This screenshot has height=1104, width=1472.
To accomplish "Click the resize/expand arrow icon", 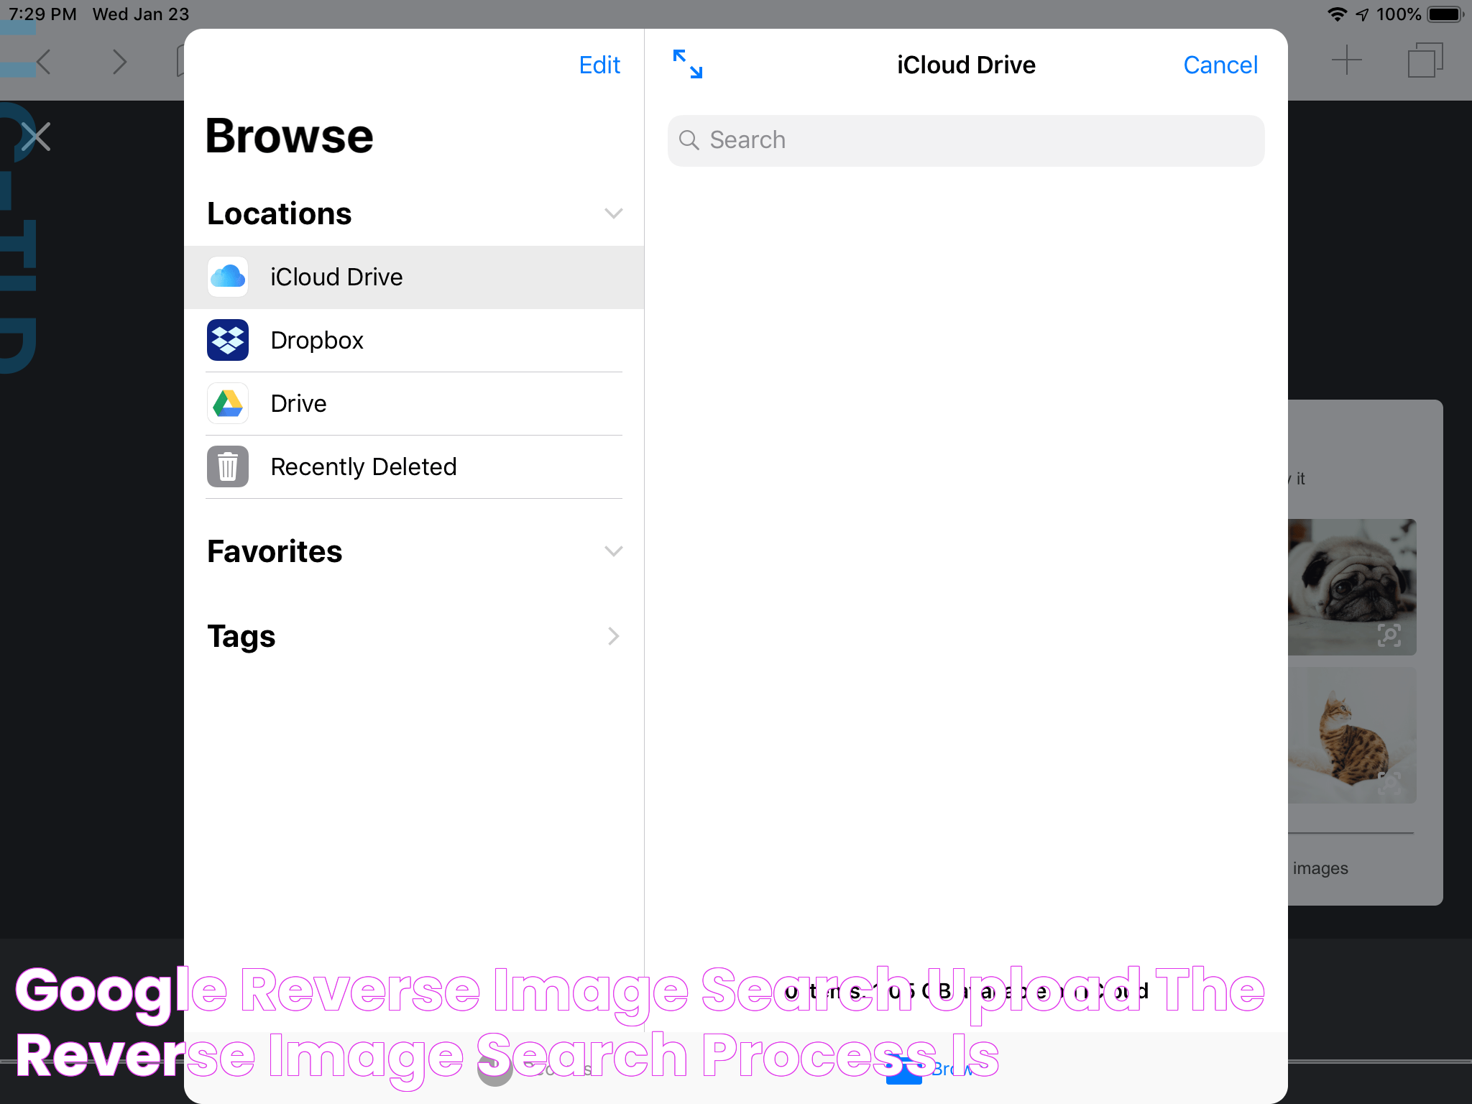I will point(687,64).
